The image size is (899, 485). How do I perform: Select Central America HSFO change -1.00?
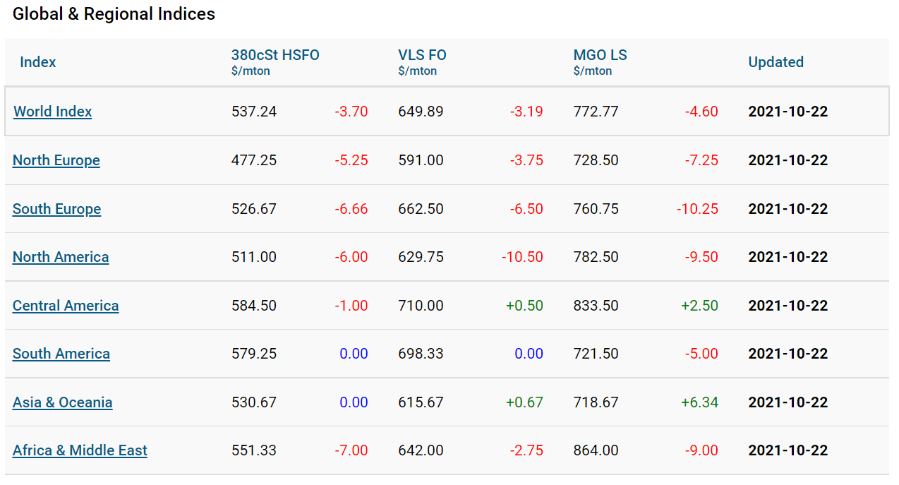[x=351, y=306]
